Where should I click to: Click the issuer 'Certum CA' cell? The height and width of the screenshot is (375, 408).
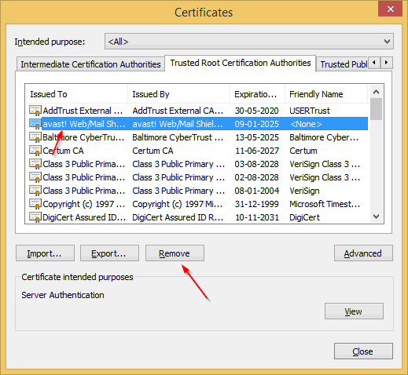(x=153, y=151)
